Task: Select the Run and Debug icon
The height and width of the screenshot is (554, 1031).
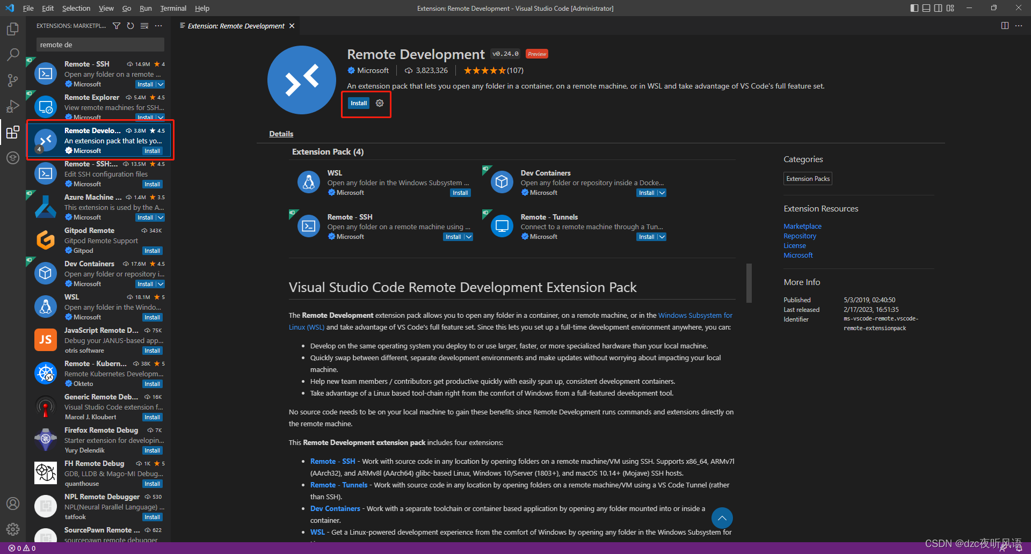Action: pos(12,106)
